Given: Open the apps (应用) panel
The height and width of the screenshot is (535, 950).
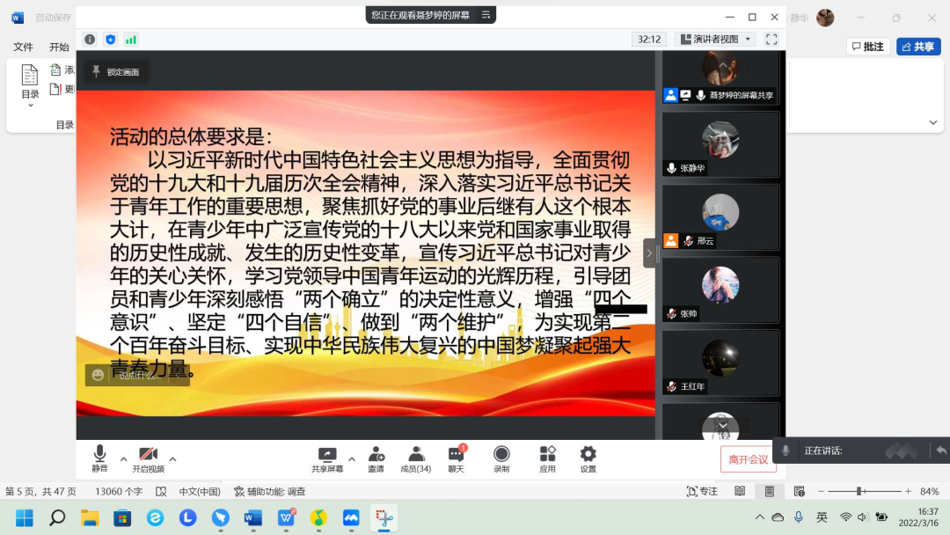Looking at the screenshot, I should click(x=547, y=458).
